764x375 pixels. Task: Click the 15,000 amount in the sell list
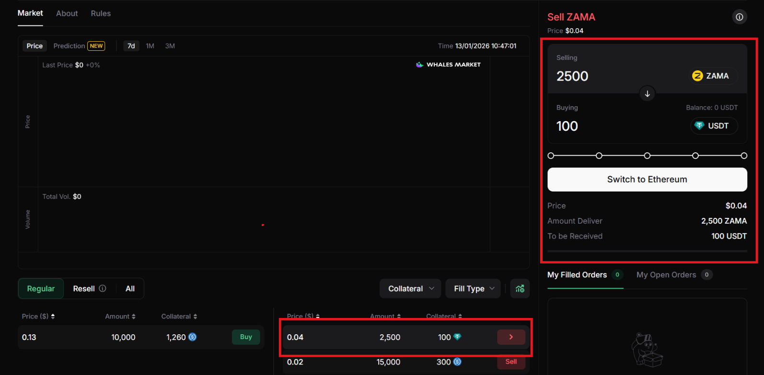coord(388,362)
